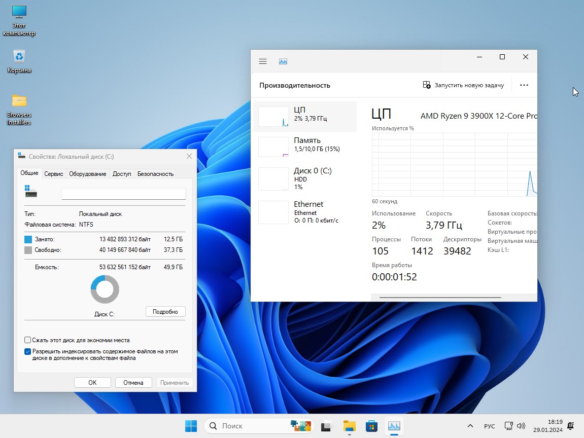This screenshot has height=438, width=584.
Task: Select the Task Manager taskbar icon
Action: point(394,426)
